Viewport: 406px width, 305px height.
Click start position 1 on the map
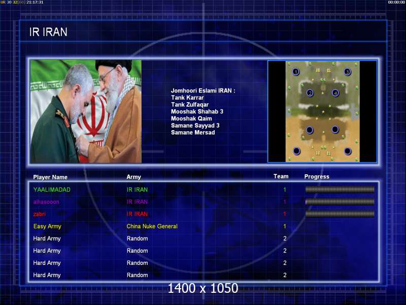tap(296, 72)
